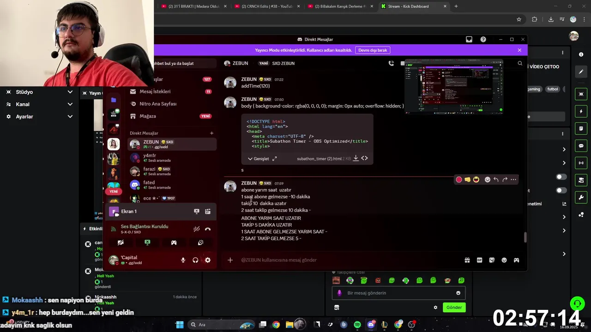Screen dimensions: 591x332
Task: Open the soundboard in voice panel
Action: pos(200,243)
